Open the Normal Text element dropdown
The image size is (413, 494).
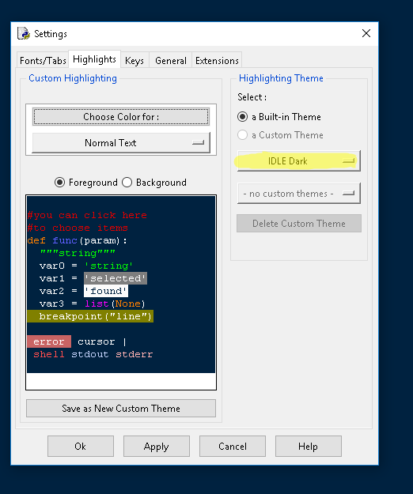[x=121, y=143]
